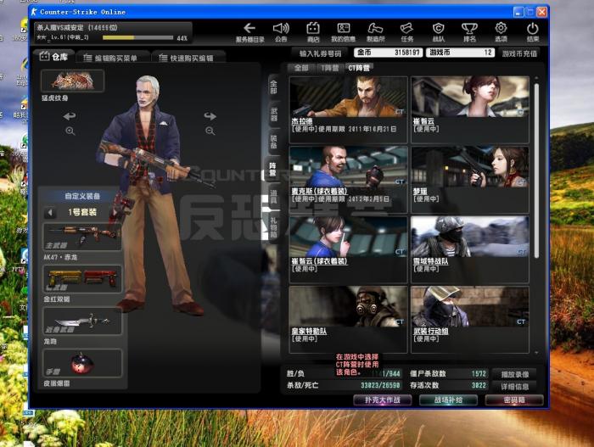
Task: Select the 皇家特勤队 character card
Action: tap(348, 320)
